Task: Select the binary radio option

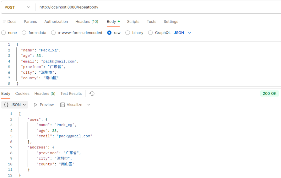Action: tap(127, 33)
